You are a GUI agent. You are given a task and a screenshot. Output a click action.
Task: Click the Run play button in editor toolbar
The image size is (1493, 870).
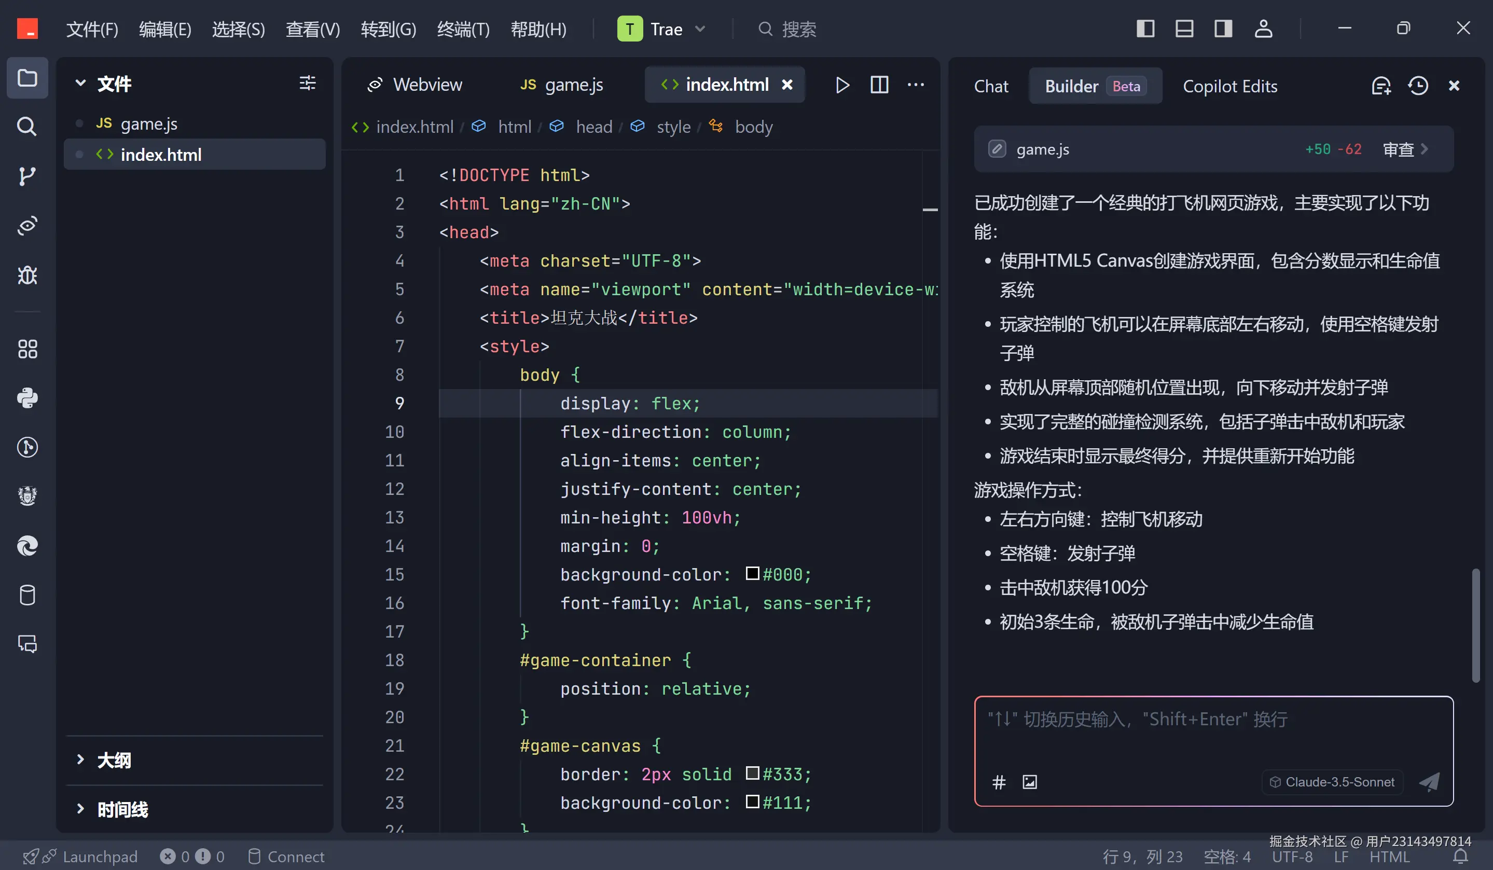[x=842, y=86]
